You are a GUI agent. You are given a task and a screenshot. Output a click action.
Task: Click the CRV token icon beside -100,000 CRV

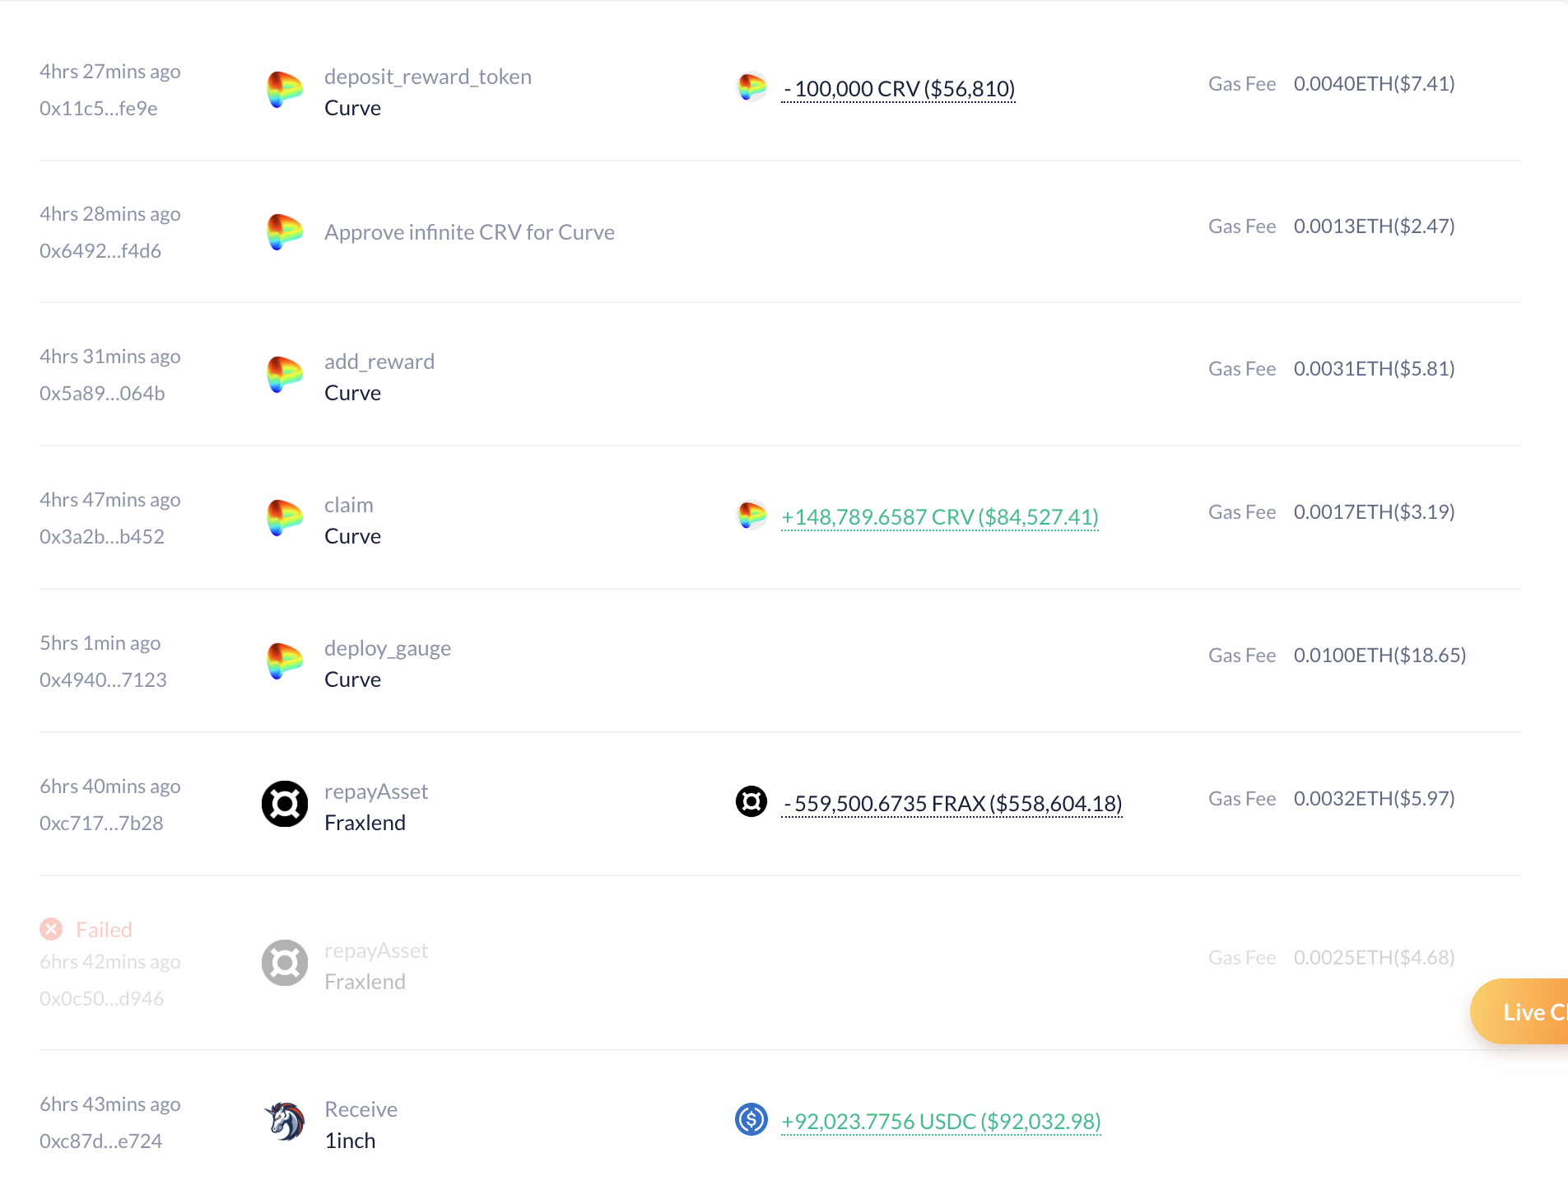pyautogui.click(x=751, y=86)
